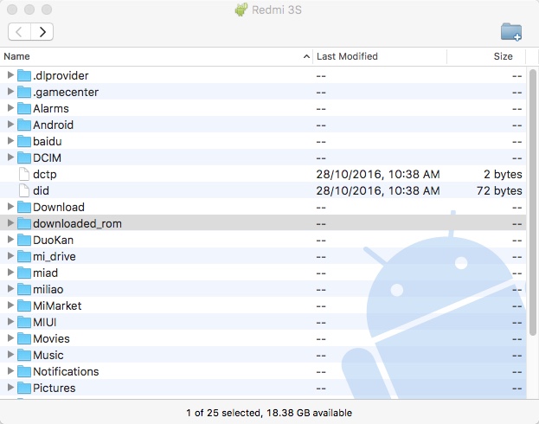This screenshot has width=539, height=424.
Task: Select the DCIM folder icon
Action: click(23, 157)
